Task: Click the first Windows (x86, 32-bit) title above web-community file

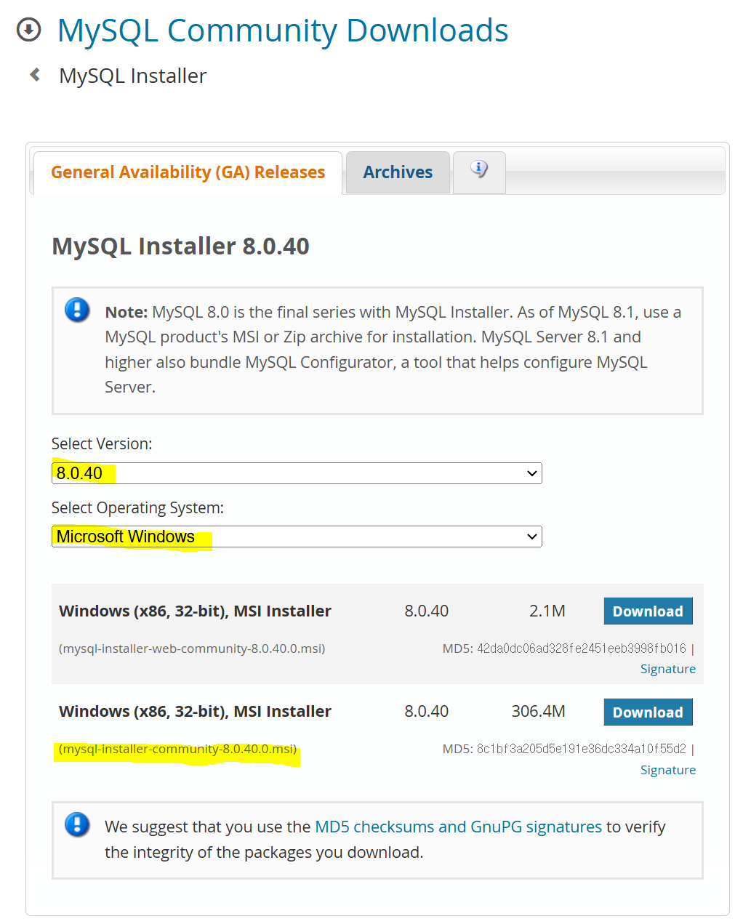Action: pyautogui.click(x=195, y=611)
